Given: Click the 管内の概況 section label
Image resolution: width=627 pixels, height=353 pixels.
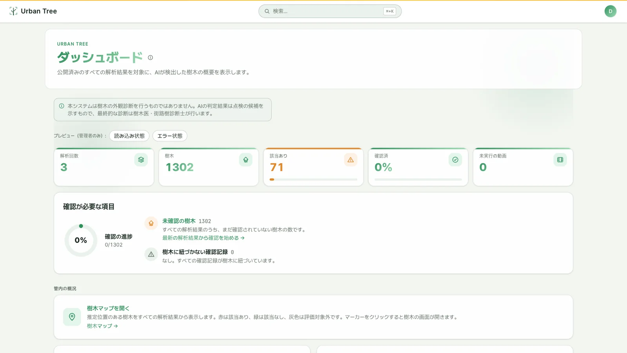Looking at the screenshot, I should [65, 289].
